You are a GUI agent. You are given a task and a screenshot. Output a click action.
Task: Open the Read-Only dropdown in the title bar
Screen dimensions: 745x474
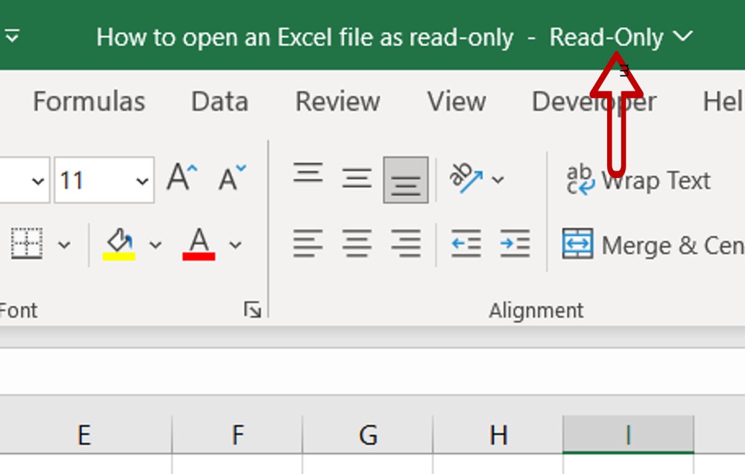click(x=683, y=37)
